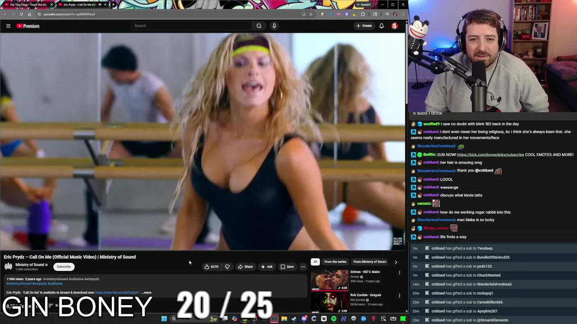
Task: Open Discord from the taskbar
Action: (x=304, y=319)
